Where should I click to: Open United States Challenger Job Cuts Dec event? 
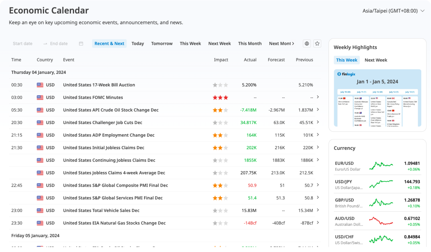(x=103, y=123)
